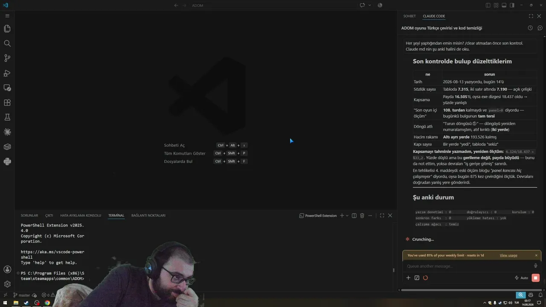Toggle the secondary side bar layout button
This screenshot has height=307, width=546.
(512, 5)
